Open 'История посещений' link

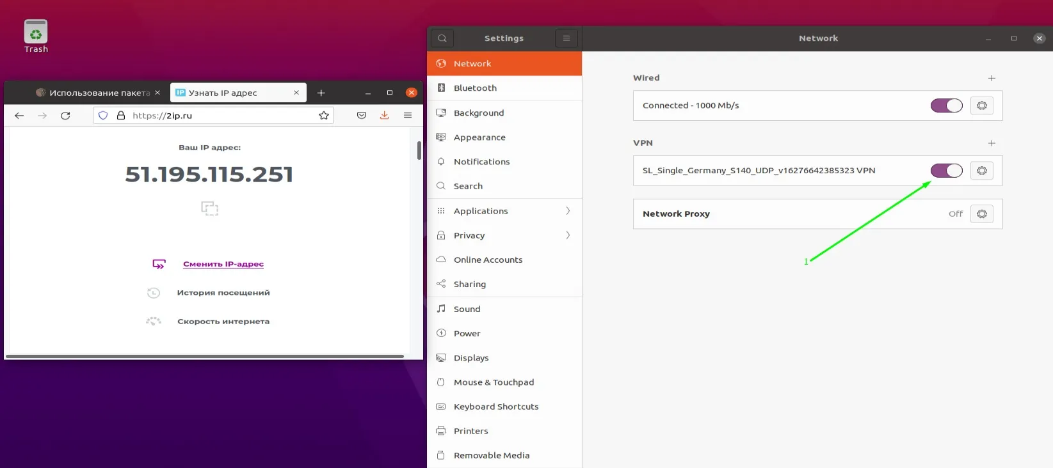(223, 293)
